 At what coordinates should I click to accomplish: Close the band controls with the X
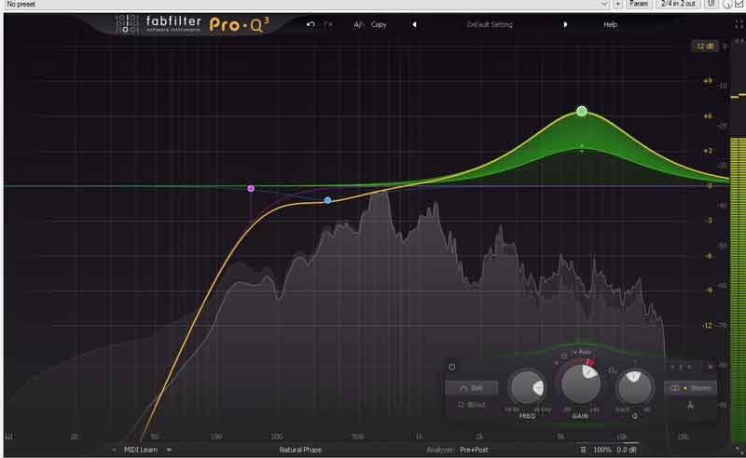pos(711,367)
